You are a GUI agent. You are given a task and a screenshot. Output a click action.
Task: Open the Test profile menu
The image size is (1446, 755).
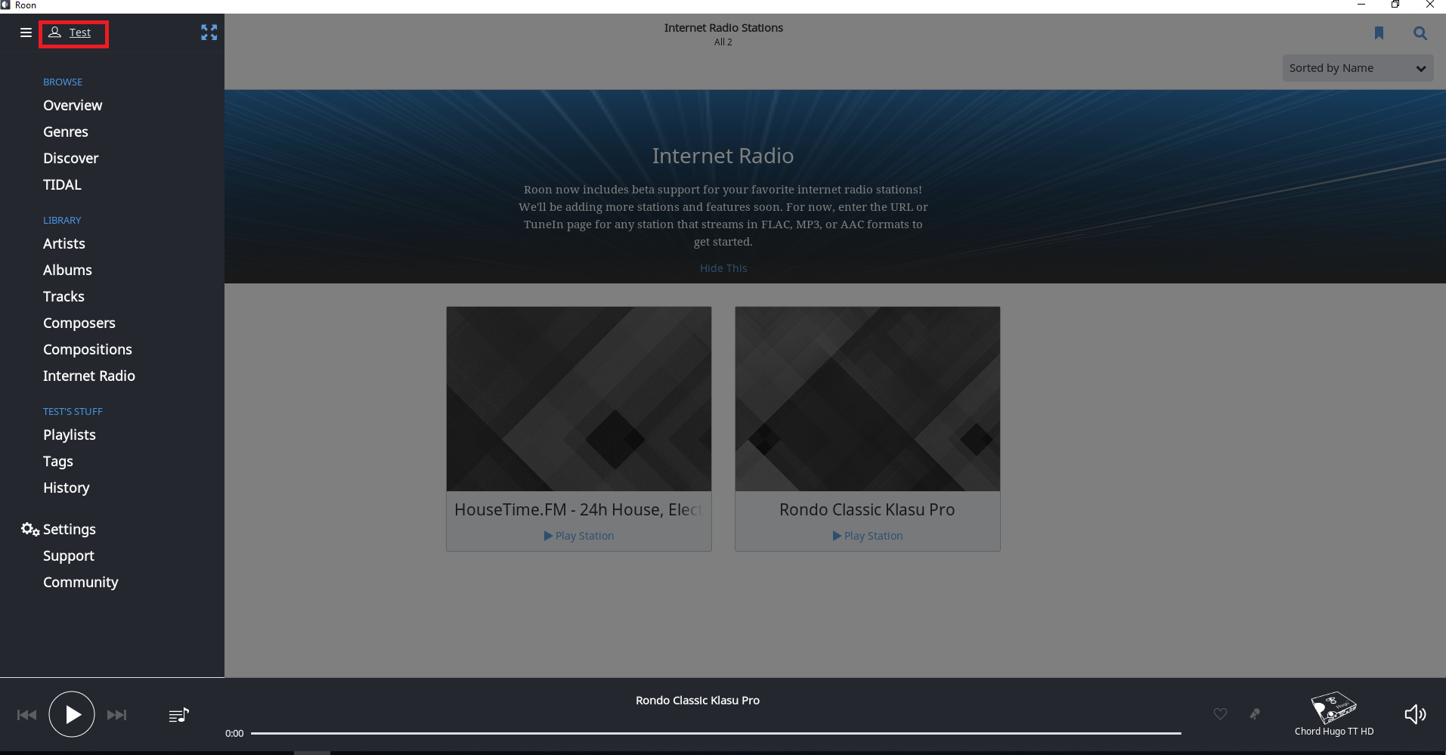[x=70, y=32]
